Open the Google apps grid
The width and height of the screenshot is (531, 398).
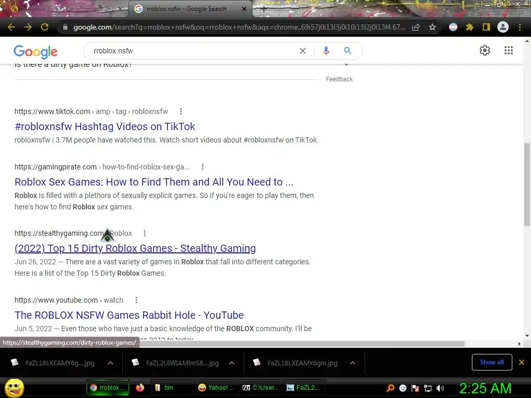point(509,50)
